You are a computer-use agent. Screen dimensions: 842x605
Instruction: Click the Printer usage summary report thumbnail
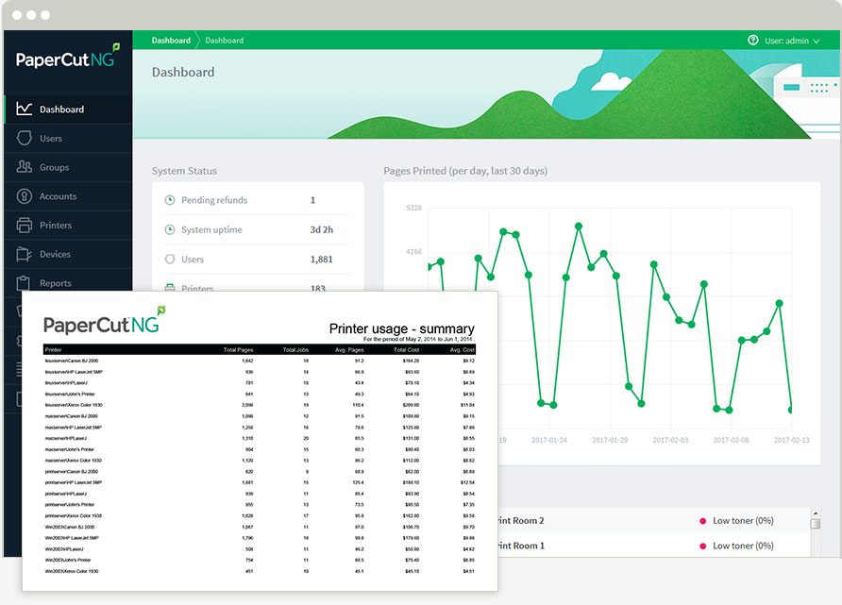[260, 441]
